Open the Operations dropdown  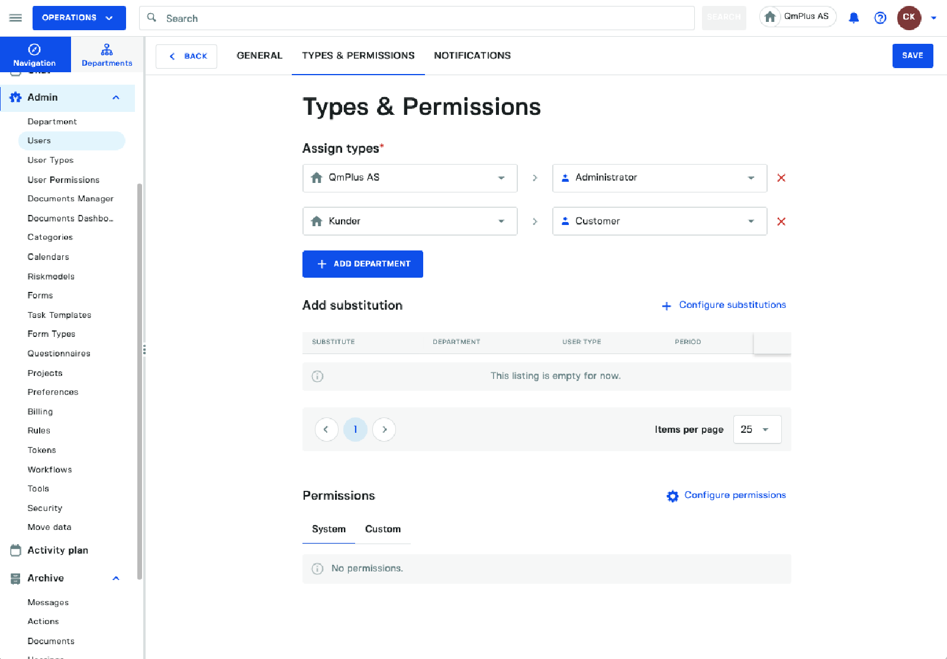(x=79, y=18)
